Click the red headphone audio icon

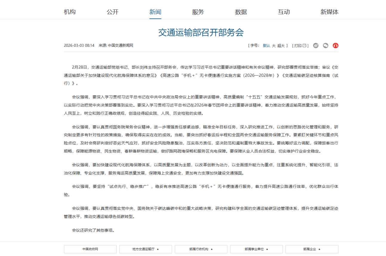coord(336,46)
